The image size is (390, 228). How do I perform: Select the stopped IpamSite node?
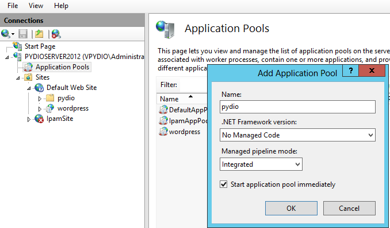click(x=60, y=119)
